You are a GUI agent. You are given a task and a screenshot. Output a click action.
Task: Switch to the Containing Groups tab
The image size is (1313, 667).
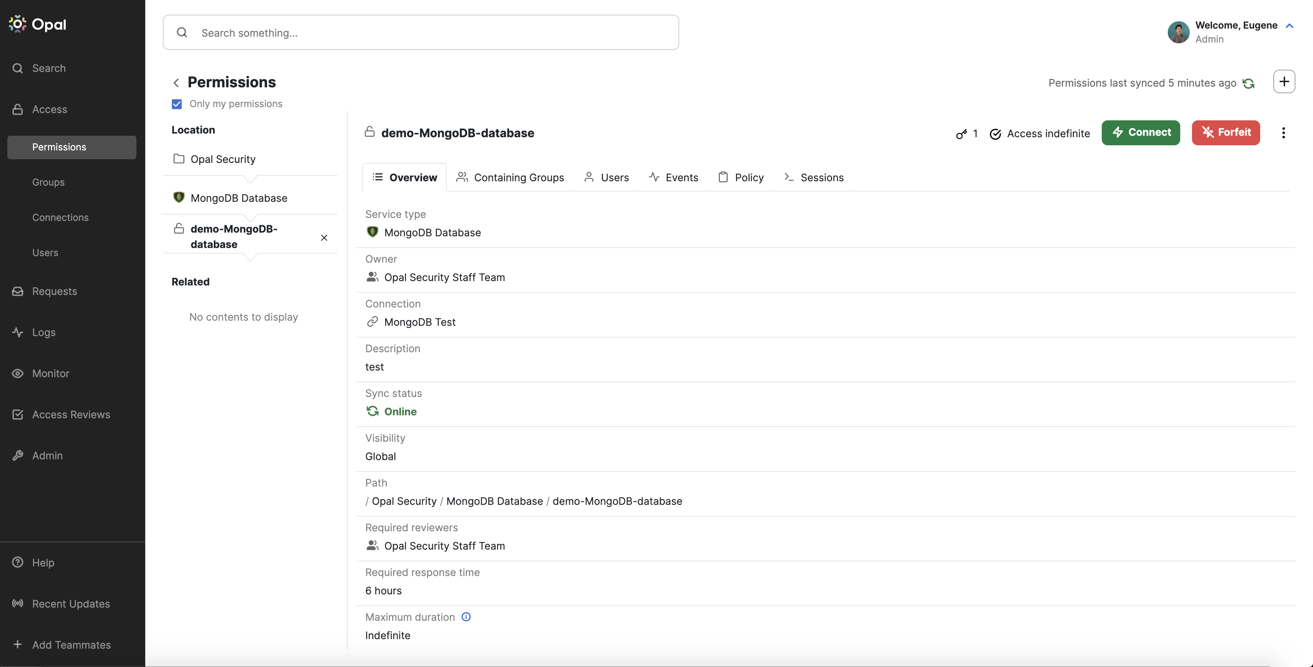[x=510, y=178]
